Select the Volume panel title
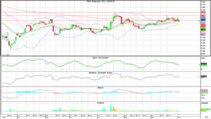This screenshot has width=211, height=119. pyautogui.click(x=100, y=103)
